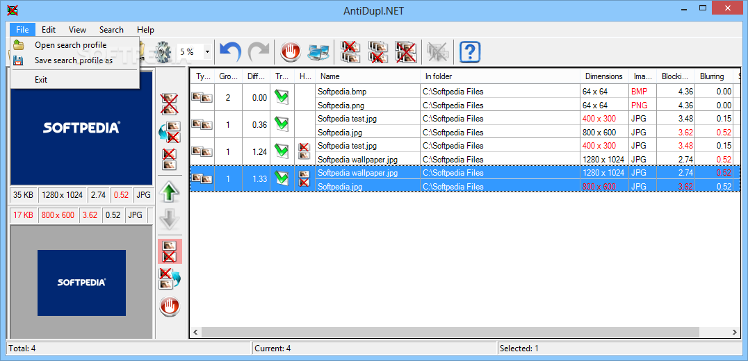Choose Open search profile

[x=74, y=45]
